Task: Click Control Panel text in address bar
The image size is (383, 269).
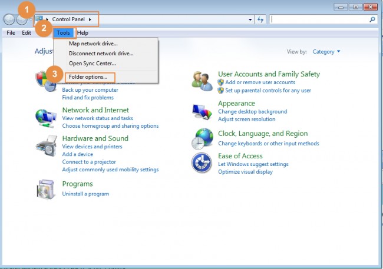Action: pyautogui.click(x=68, y=19)
